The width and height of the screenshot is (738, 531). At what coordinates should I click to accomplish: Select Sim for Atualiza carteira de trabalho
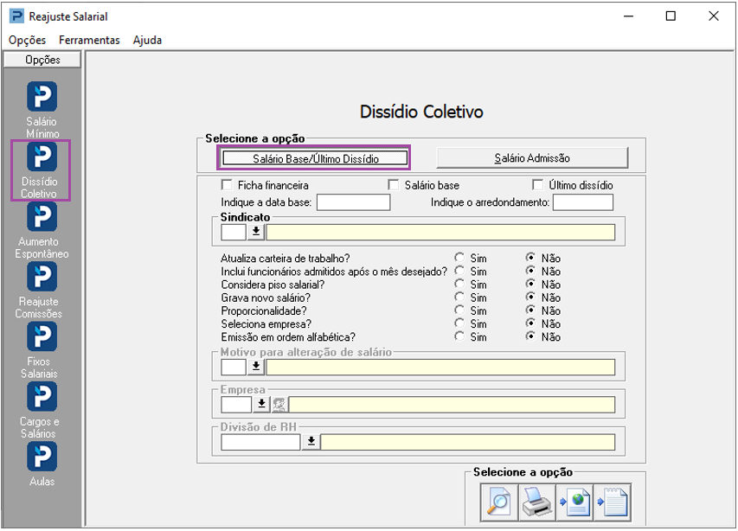coord(459,258)
